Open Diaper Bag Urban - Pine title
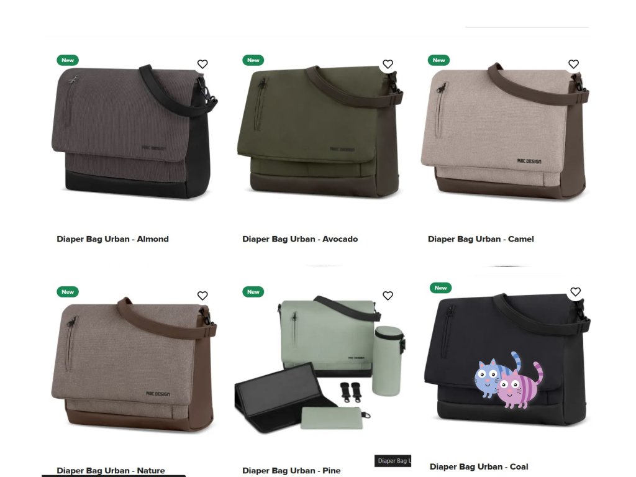Viewport: 636px width, 477px height. tap(291, 471)
